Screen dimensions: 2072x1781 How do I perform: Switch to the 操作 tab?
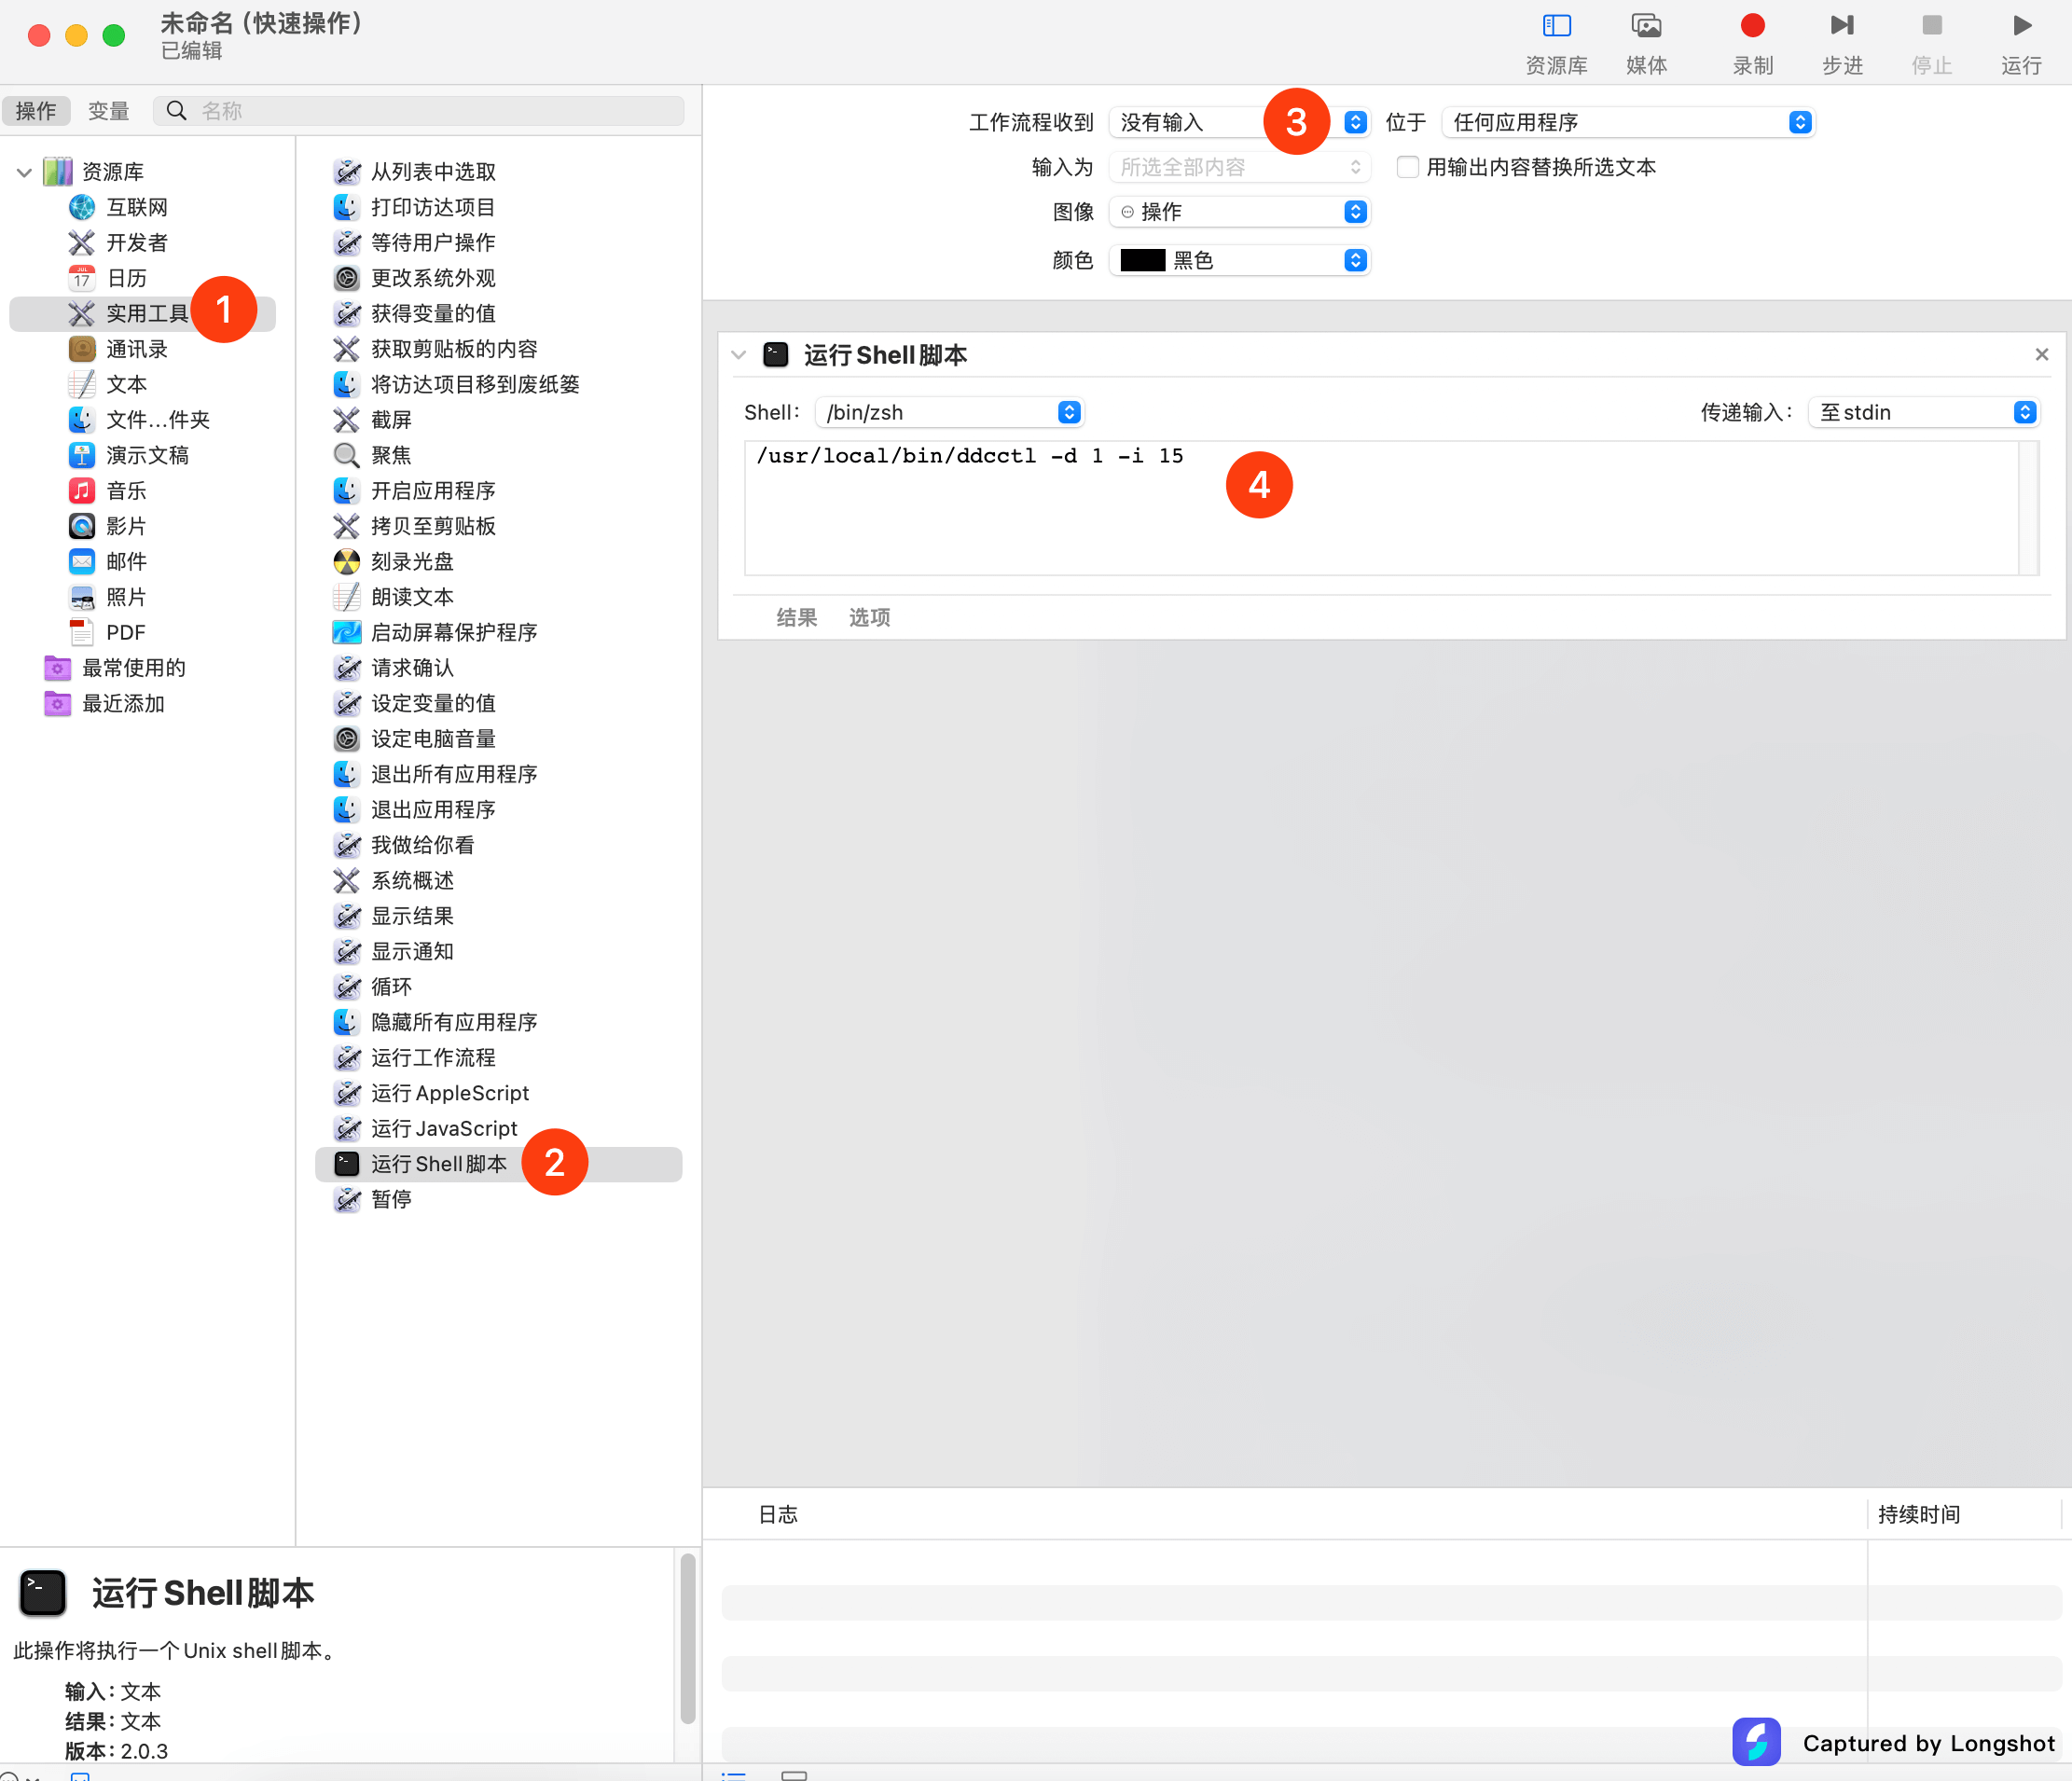click(x=36, y=111)
